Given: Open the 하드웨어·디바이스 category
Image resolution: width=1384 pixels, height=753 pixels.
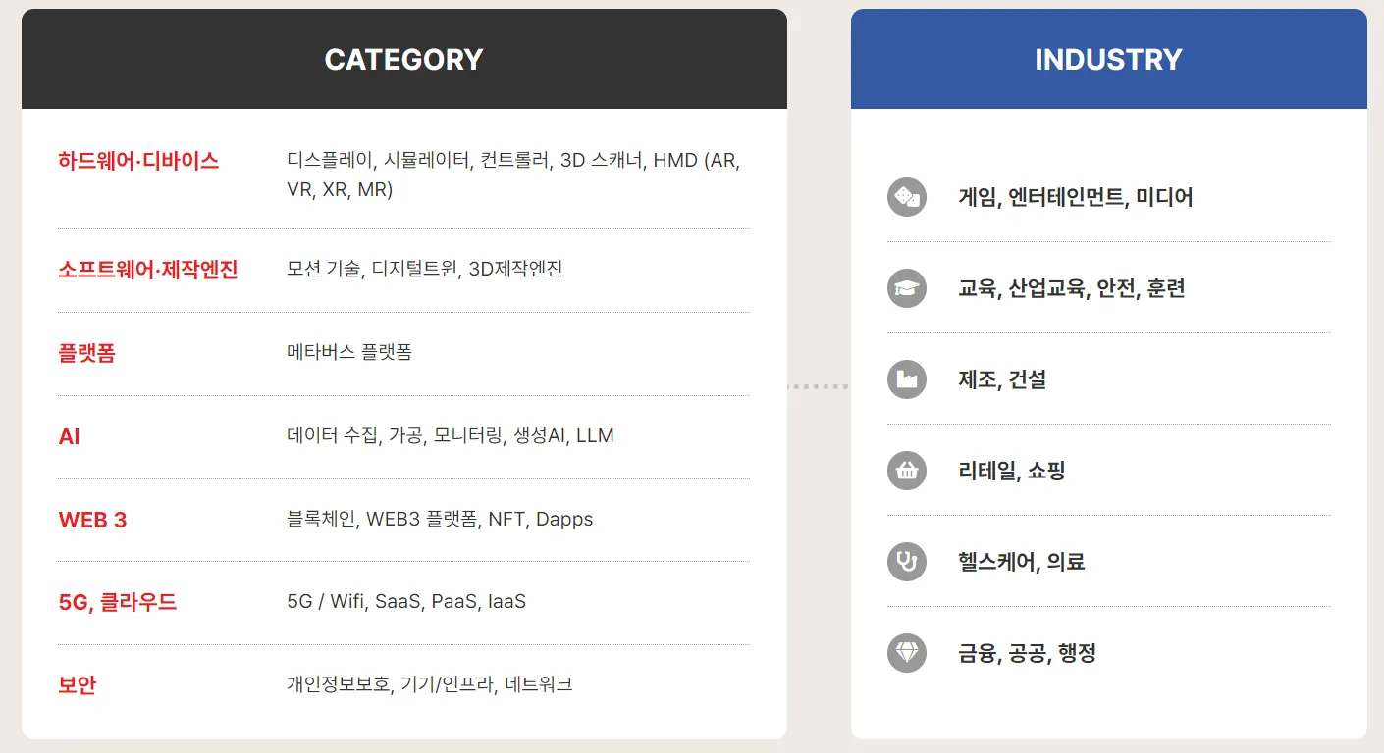Looking at the screenshot, I should pyautogui.click(x=138, y=161).
